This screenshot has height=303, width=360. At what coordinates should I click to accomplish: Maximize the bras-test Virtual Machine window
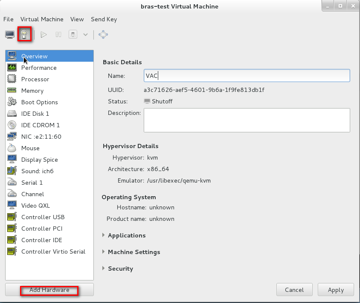pyautogui.click(x=340, y=6)
